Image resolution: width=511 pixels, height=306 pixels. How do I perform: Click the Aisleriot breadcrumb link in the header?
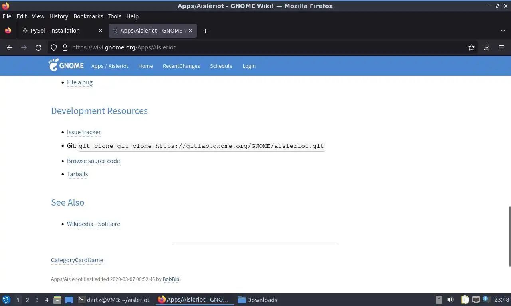[118, 66]
